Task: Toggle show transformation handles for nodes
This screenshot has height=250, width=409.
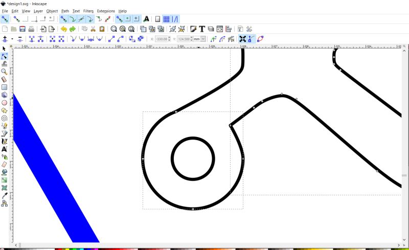Action: [x=242, y=39]
